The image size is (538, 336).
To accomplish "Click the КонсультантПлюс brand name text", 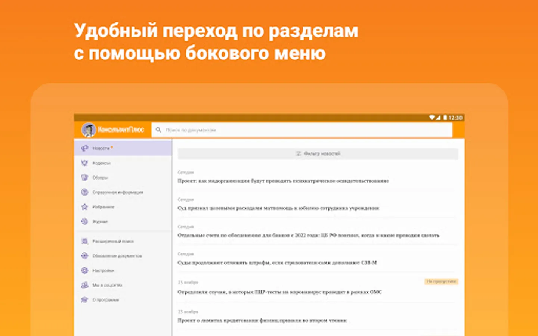I will tap(121, 130).
